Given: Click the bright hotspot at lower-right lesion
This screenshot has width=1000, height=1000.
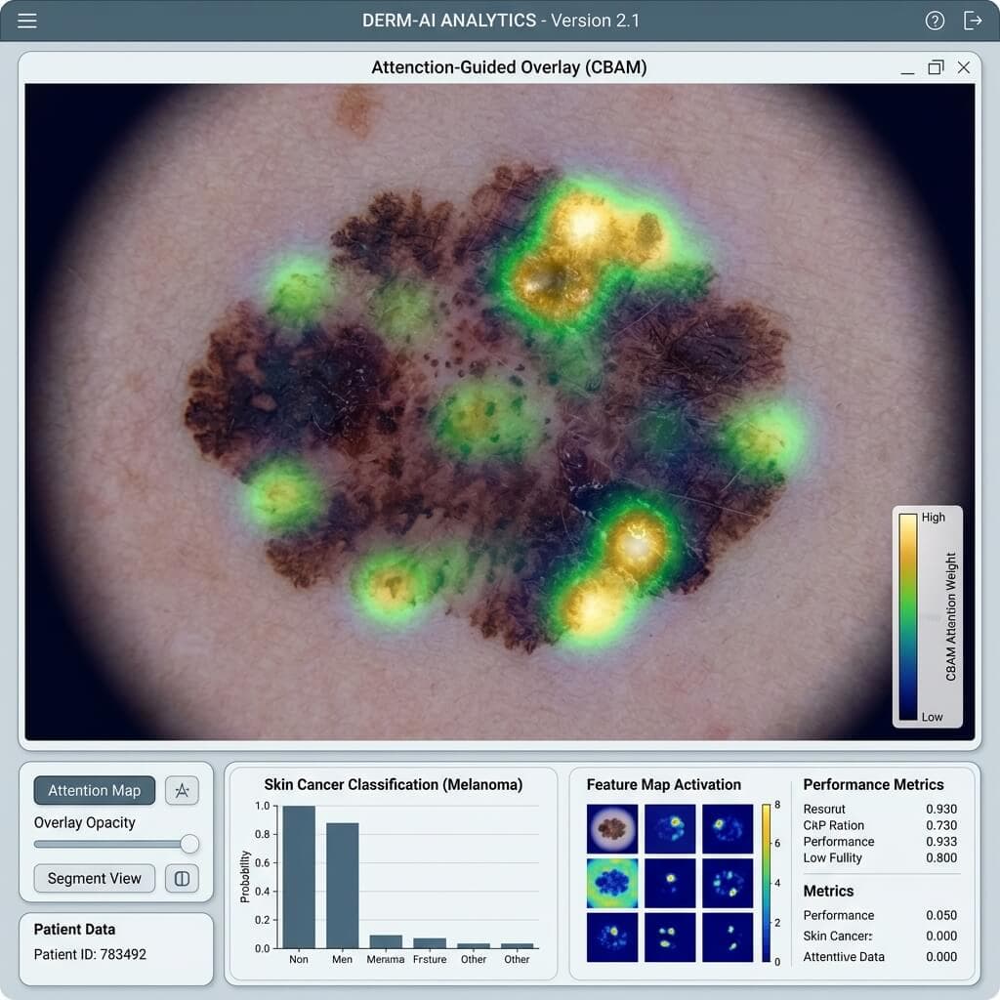Looking at the screenshot, I should tap(637, 545).
